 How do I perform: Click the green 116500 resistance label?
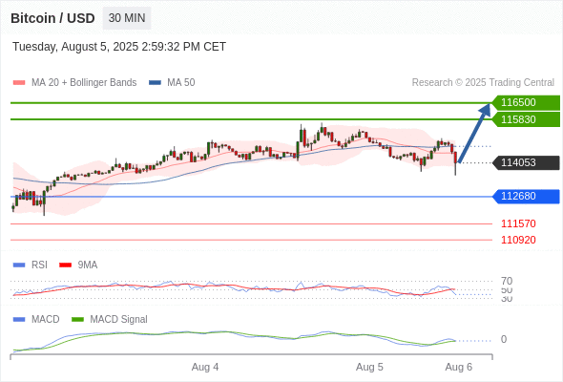pos(526,102)
